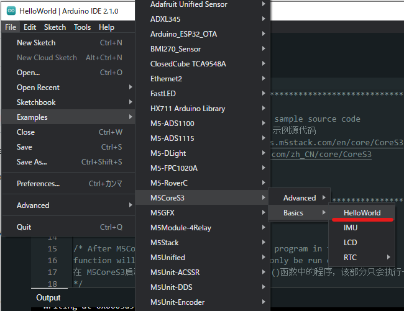The height and width of the screenshot is (311, 404).
Task: Open the IMU example
Action: tap(362, 228)
